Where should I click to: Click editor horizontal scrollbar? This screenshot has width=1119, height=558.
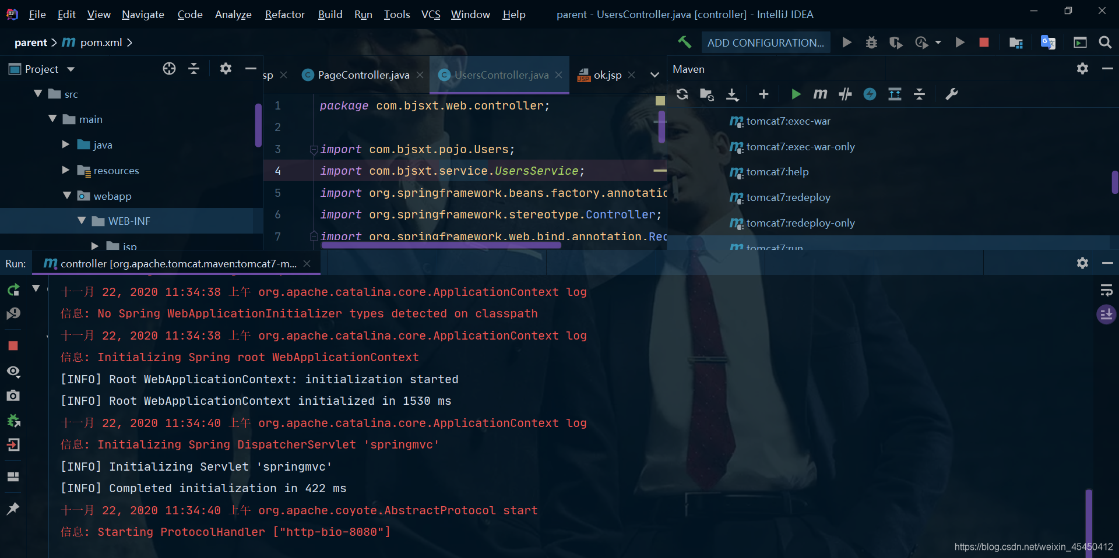pos(441,246)
